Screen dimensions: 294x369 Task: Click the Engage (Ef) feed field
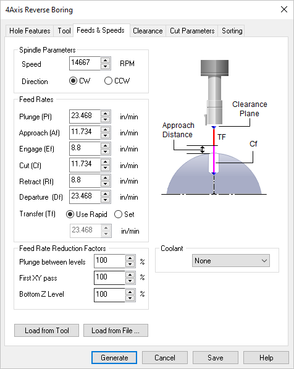[x=85, y=148]
